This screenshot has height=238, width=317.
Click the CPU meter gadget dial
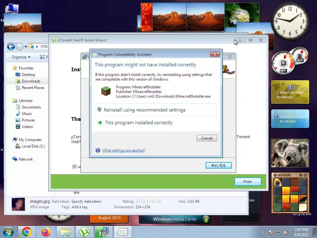coord(283,62)
